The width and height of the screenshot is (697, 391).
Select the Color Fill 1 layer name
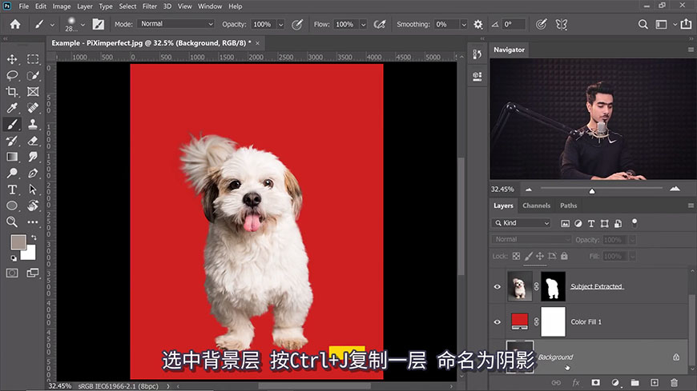pyautogui.click(x=586, y=321)
